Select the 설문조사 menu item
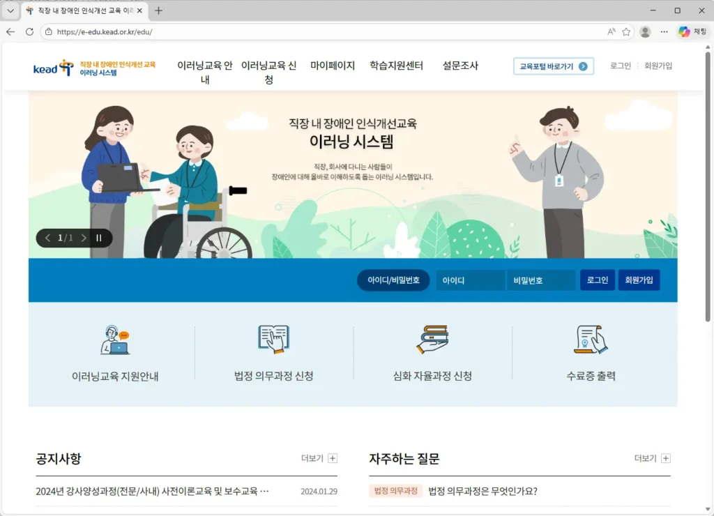This screenshot has width=714, height=516. pyautogui.click(x=459, y=66)
